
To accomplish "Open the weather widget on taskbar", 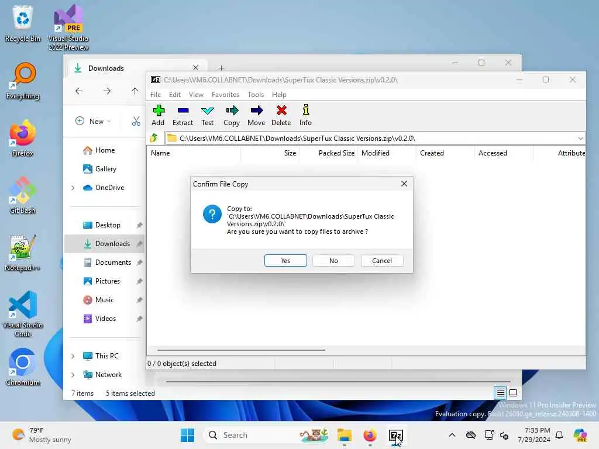I will point(42,435).
